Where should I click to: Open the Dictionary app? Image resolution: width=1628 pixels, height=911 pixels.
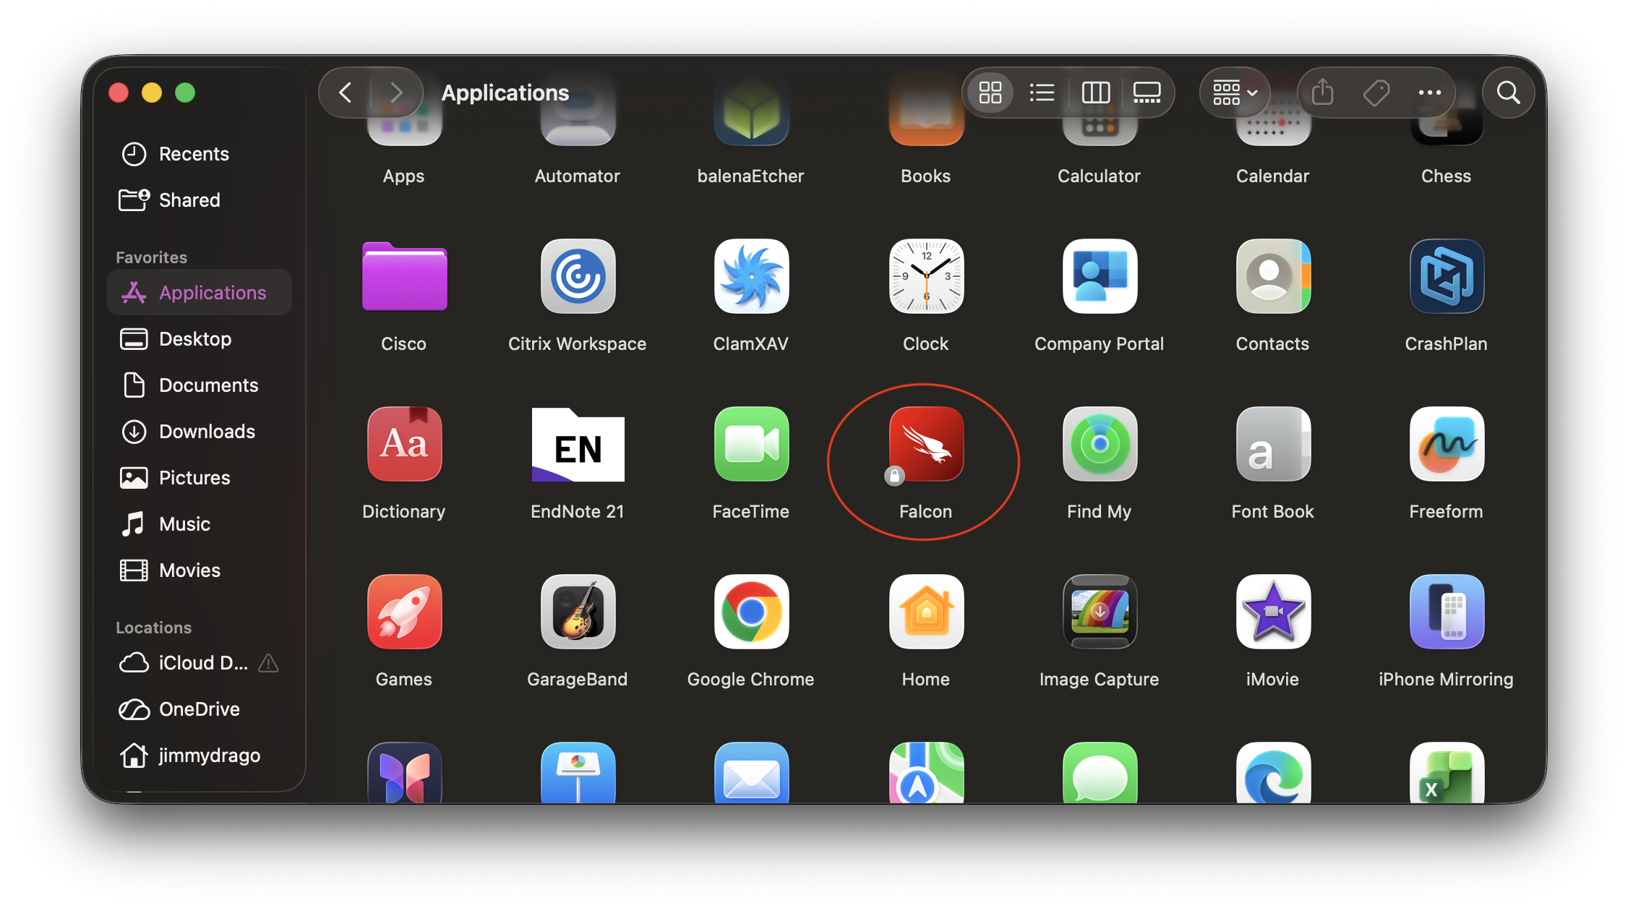tap(404, 444)
